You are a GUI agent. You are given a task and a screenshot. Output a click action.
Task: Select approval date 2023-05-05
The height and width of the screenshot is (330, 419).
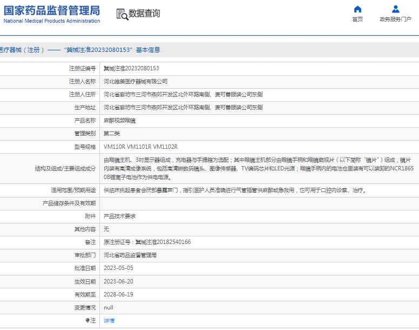[118, 268]
